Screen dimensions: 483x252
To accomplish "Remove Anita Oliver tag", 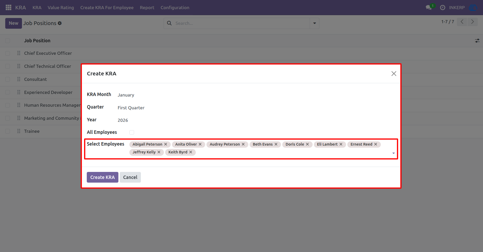I will tap(200, 144).
